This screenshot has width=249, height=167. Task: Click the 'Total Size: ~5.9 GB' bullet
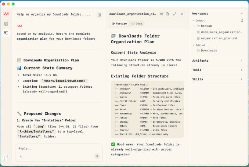pyautogui.click(x=40, y=75)
